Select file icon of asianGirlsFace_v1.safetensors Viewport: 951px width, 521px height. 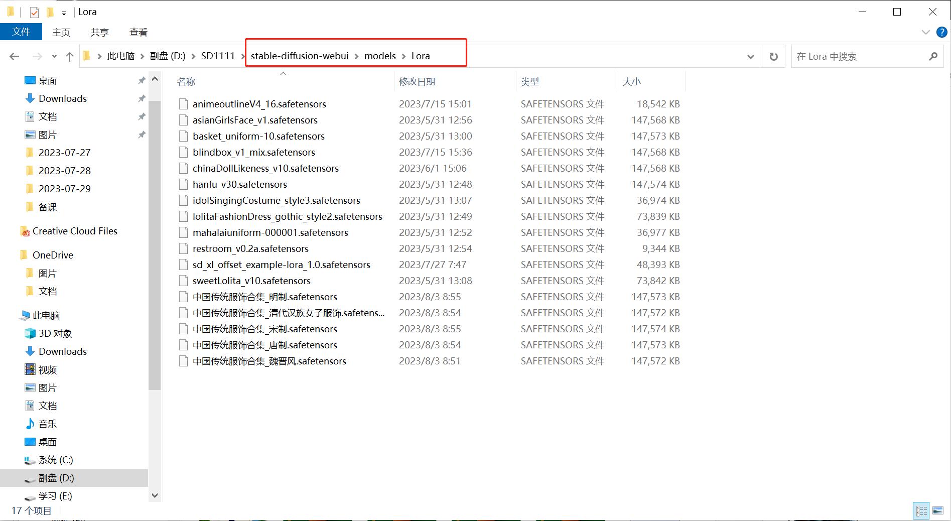183,120
